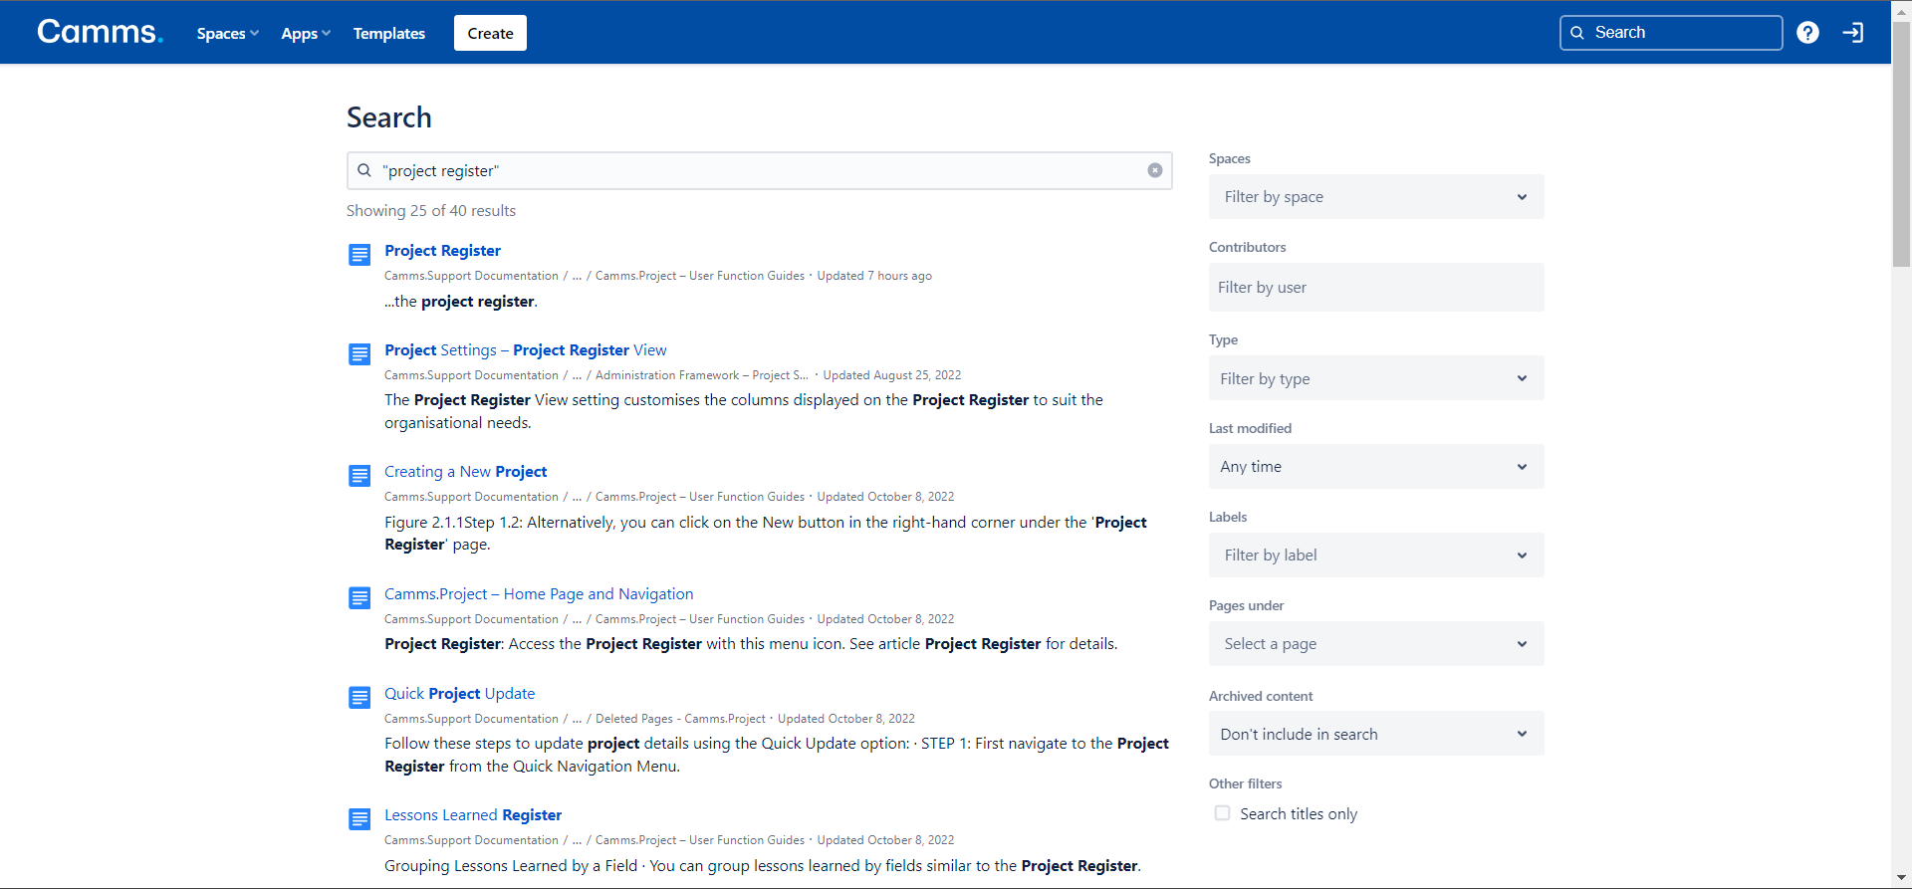Click the page icon beside Quick Project Update

tap(359, 698)
